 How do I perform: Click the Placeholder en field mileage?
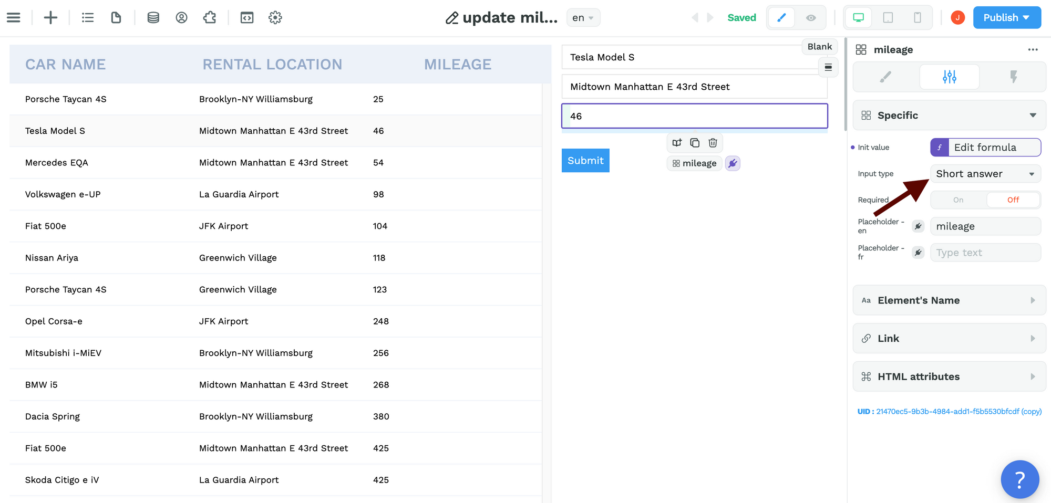click(x=985, y=226)
